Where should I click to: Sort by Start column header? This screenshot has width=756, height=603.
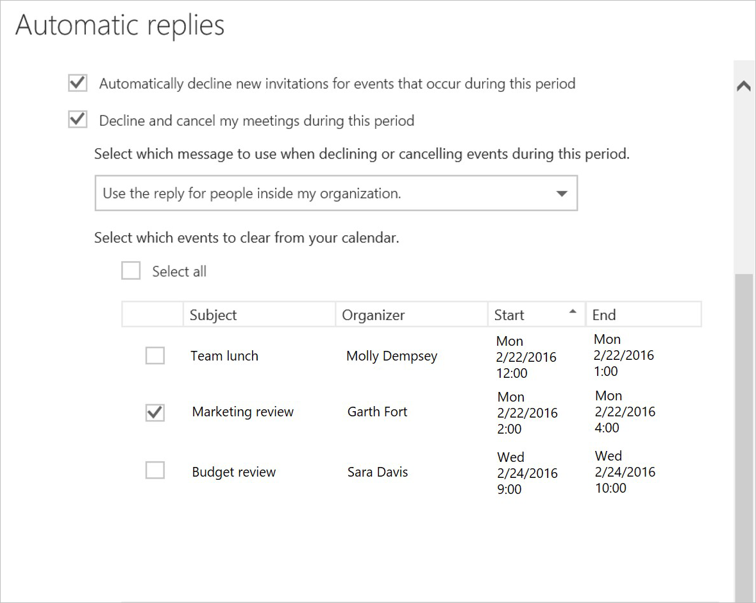[526, 315]
